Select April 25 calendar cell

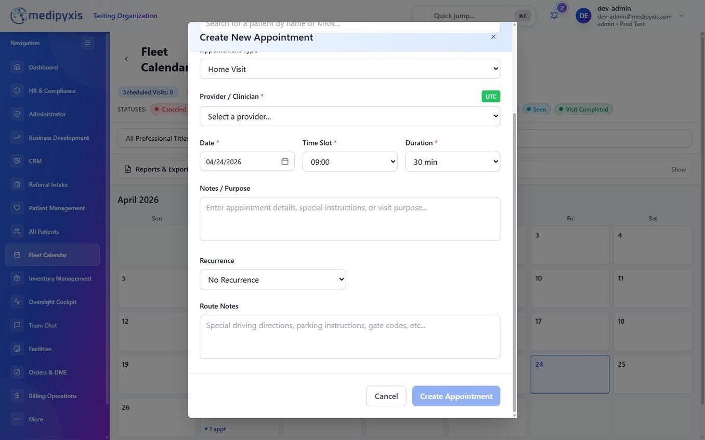point(652,375)
